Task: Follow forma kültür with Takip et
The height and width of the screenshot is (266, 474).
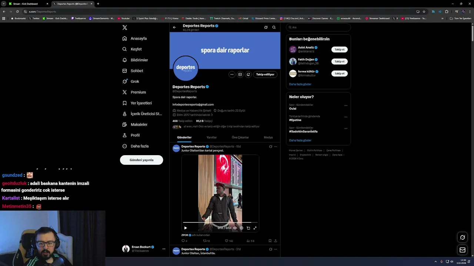Action: click(x=340, y=74)
